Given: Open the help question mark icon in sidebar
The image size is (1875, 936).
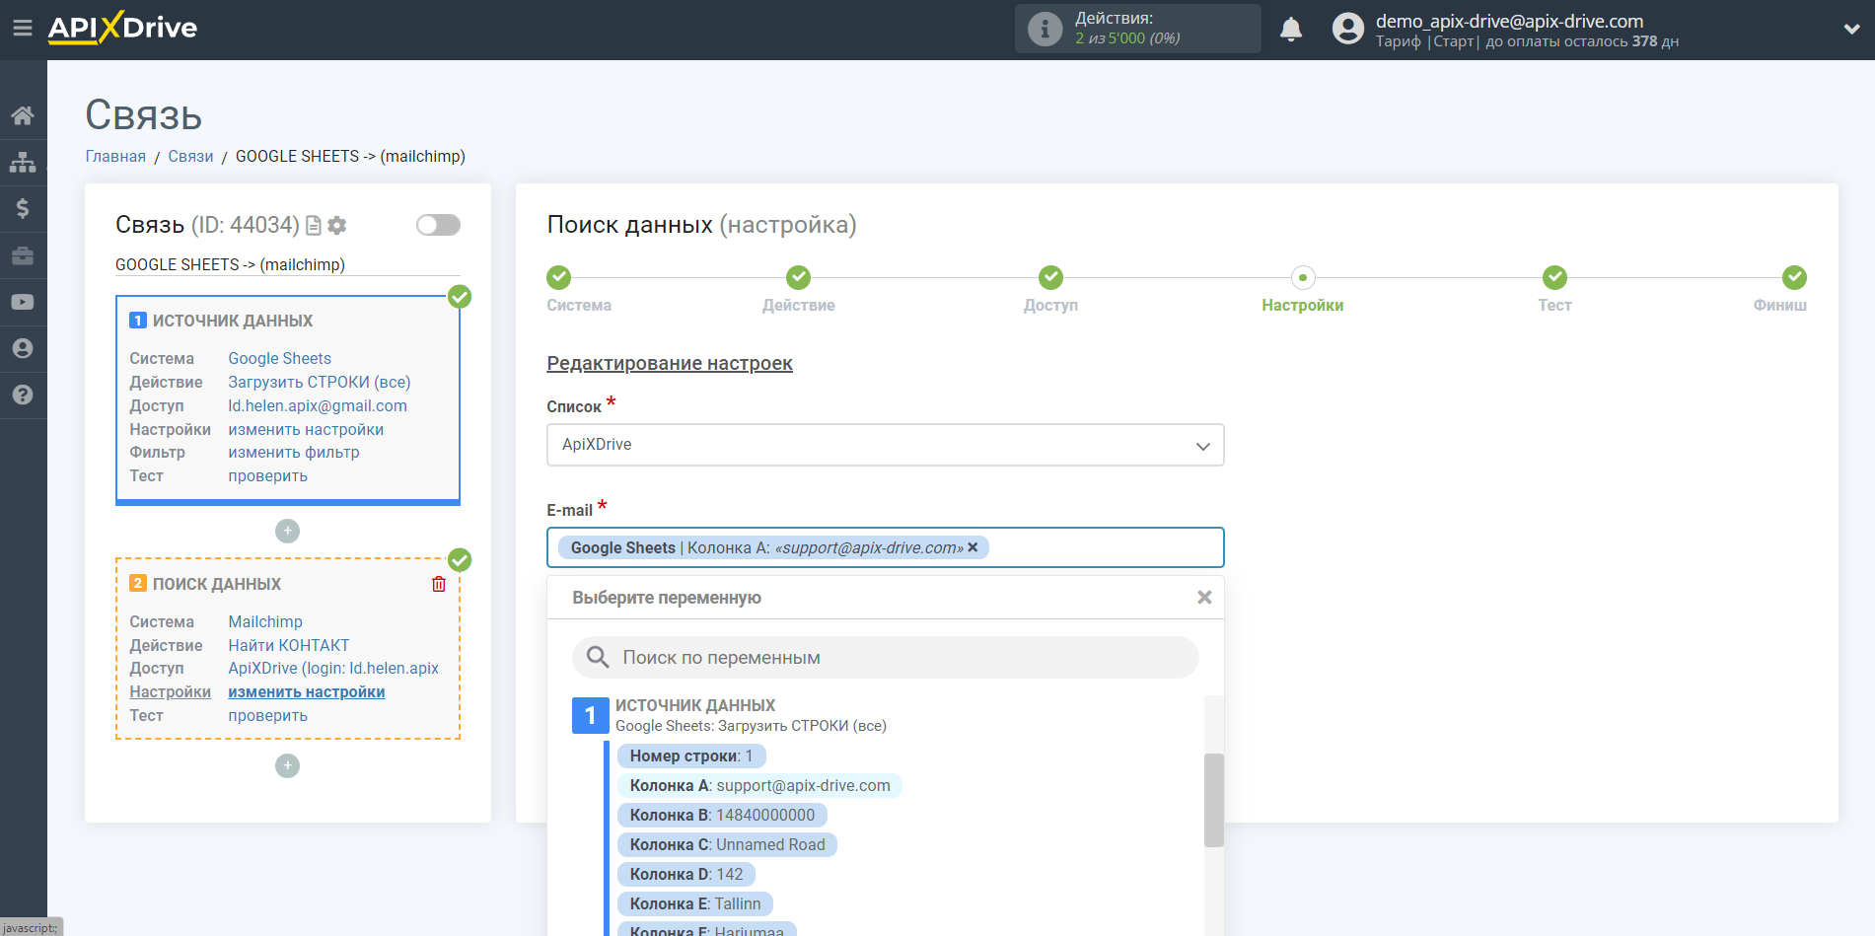Looking at the screenshot, I should point(23,395).
